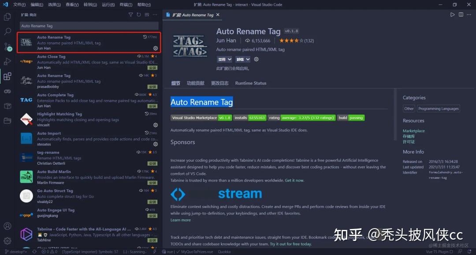Open errors and warnings status indicator

(49, 251)
